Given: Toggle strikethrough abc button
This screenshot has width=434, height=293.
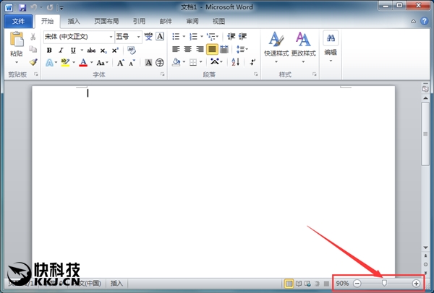Looking at the screenshot, I should point(91,51).
